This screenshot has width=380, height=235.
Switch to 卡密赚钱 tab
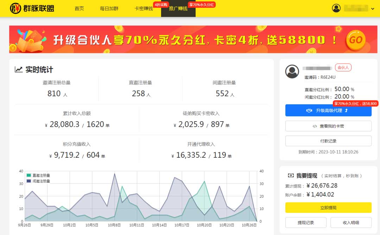pyautogui.click(x=144, y=8)
